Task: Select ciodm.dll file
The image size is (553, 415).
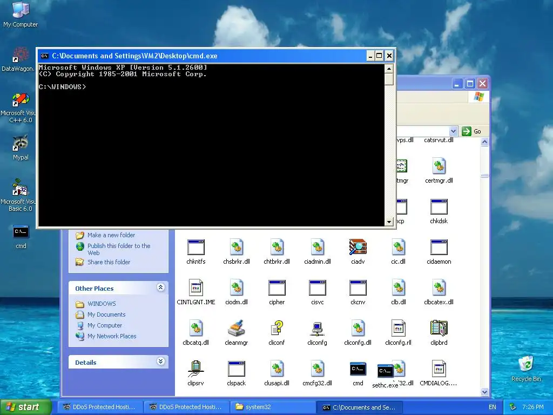Action: pyautogui.click(x=237, y=292)
